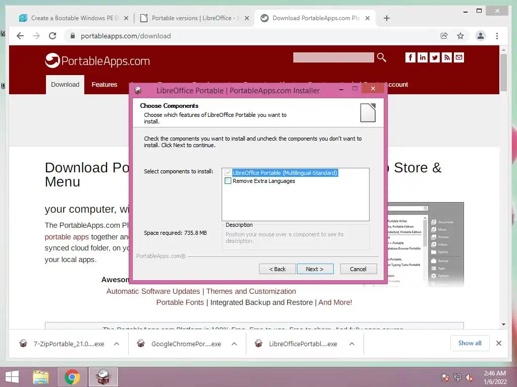Open File Explorer from taskbar
The height and width of the screenshot is (387, 517).
41,377
